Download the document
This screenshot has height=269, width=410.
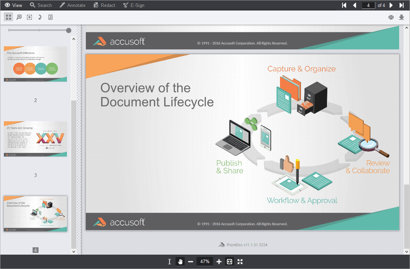click(x=401, y=17)
